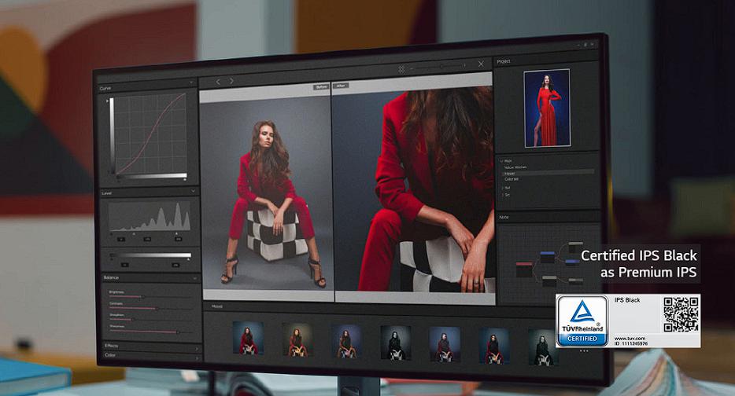735x396 pixels.
Task: Select the Yellow Woman tree item
Action: 515,167
